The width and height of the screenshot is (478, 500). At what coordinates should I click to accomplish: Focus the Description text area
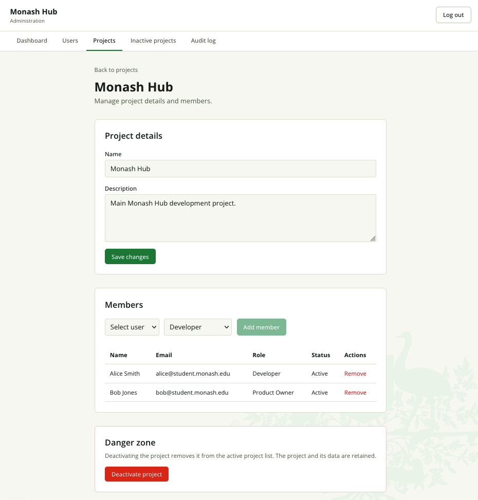pyautogui.click(x=241, y=218)
